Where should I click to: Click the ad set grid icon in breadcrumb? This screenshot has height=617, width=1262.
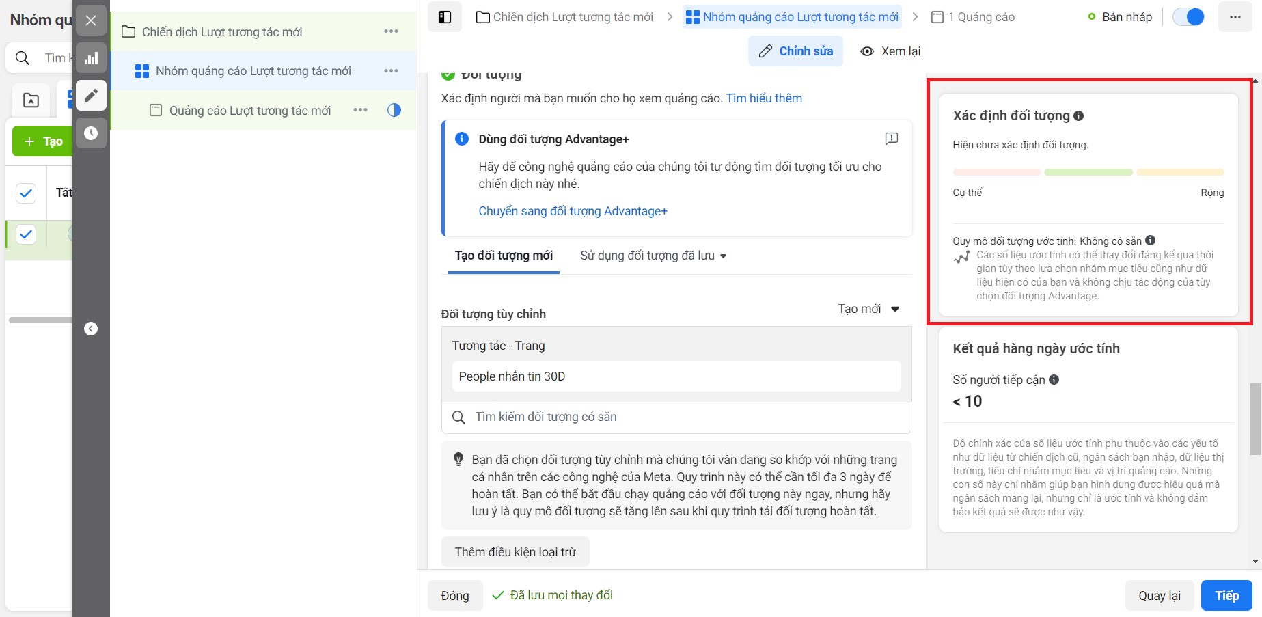pyautogui.click(x=692, y=17)
